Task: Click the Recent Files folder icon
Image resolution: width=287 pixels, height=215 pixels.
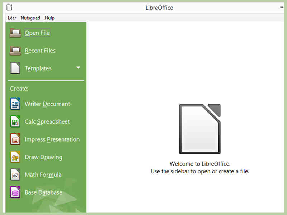Action: point(15,51)
